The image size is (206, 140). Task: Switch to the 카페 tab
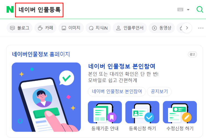(45, 28)
